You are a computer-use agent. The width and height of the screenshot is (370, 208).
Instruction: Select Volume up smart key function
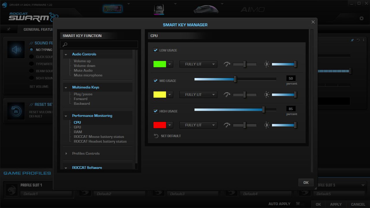coord(82,61)
